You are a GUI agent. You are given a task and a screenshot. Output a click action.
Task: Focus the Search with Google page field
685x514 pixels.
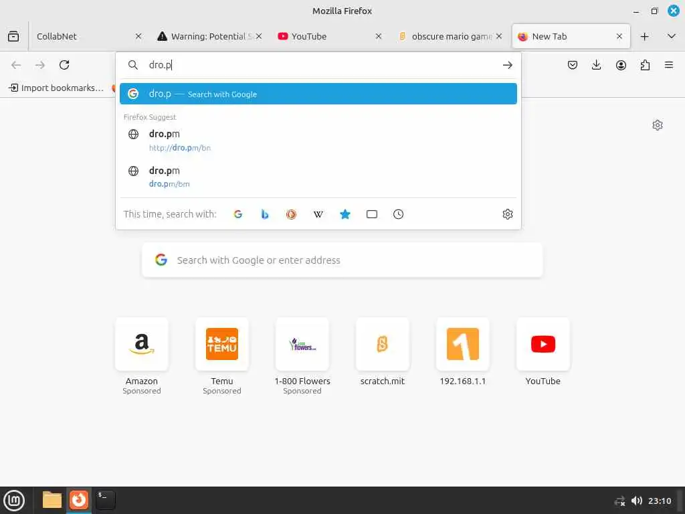(342, 260)
